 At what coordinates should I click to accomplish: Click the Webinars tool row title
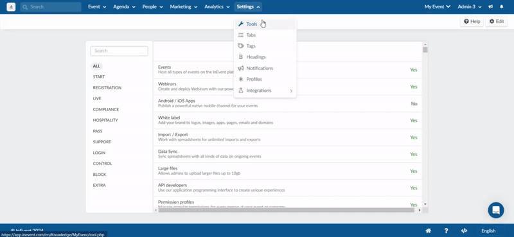[167, 84]
